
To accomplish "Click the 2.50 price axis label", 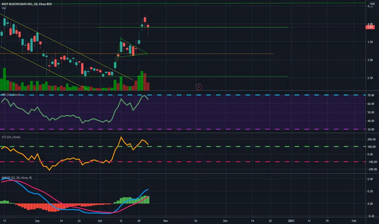I will tap(370, 78).
